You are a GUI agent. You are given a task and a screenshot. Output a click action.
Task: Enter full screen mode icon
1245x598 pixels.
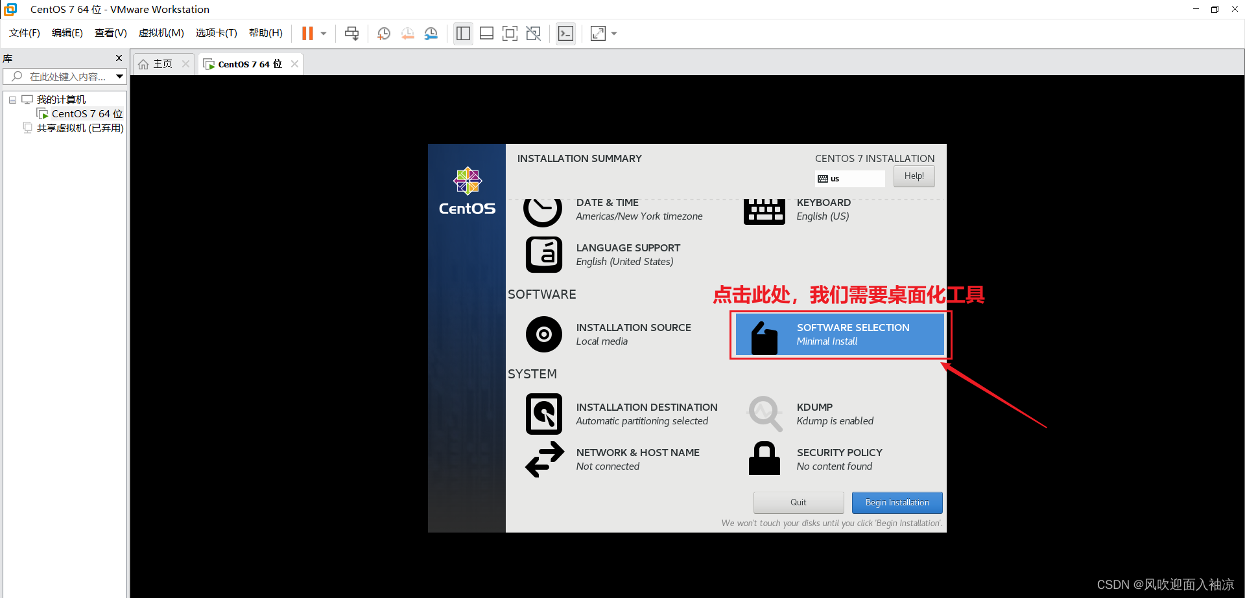tap(510, 33)
